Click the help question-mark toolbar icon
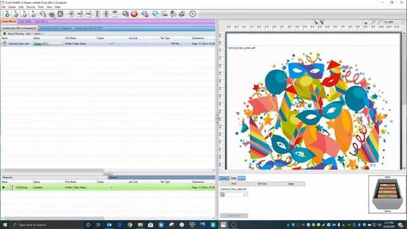Viewport: 407px width, 229px height. click(x=126, y=14)
